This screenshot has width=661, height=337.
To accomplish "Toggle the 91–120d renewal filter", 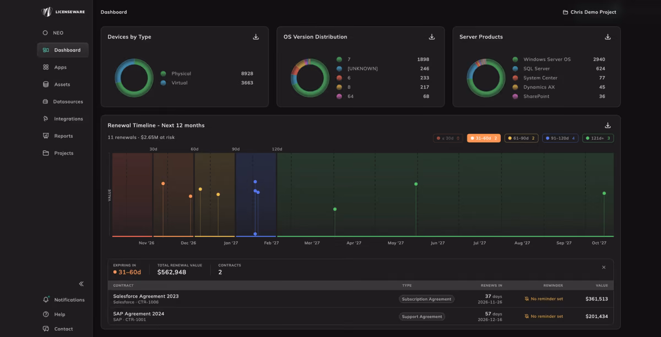I will (x=560, y=138).
